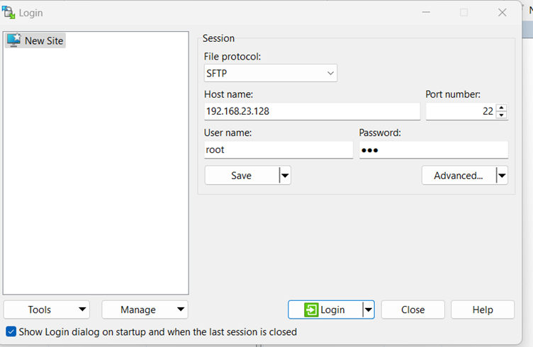Decrease the port number with down arrow

502,115
